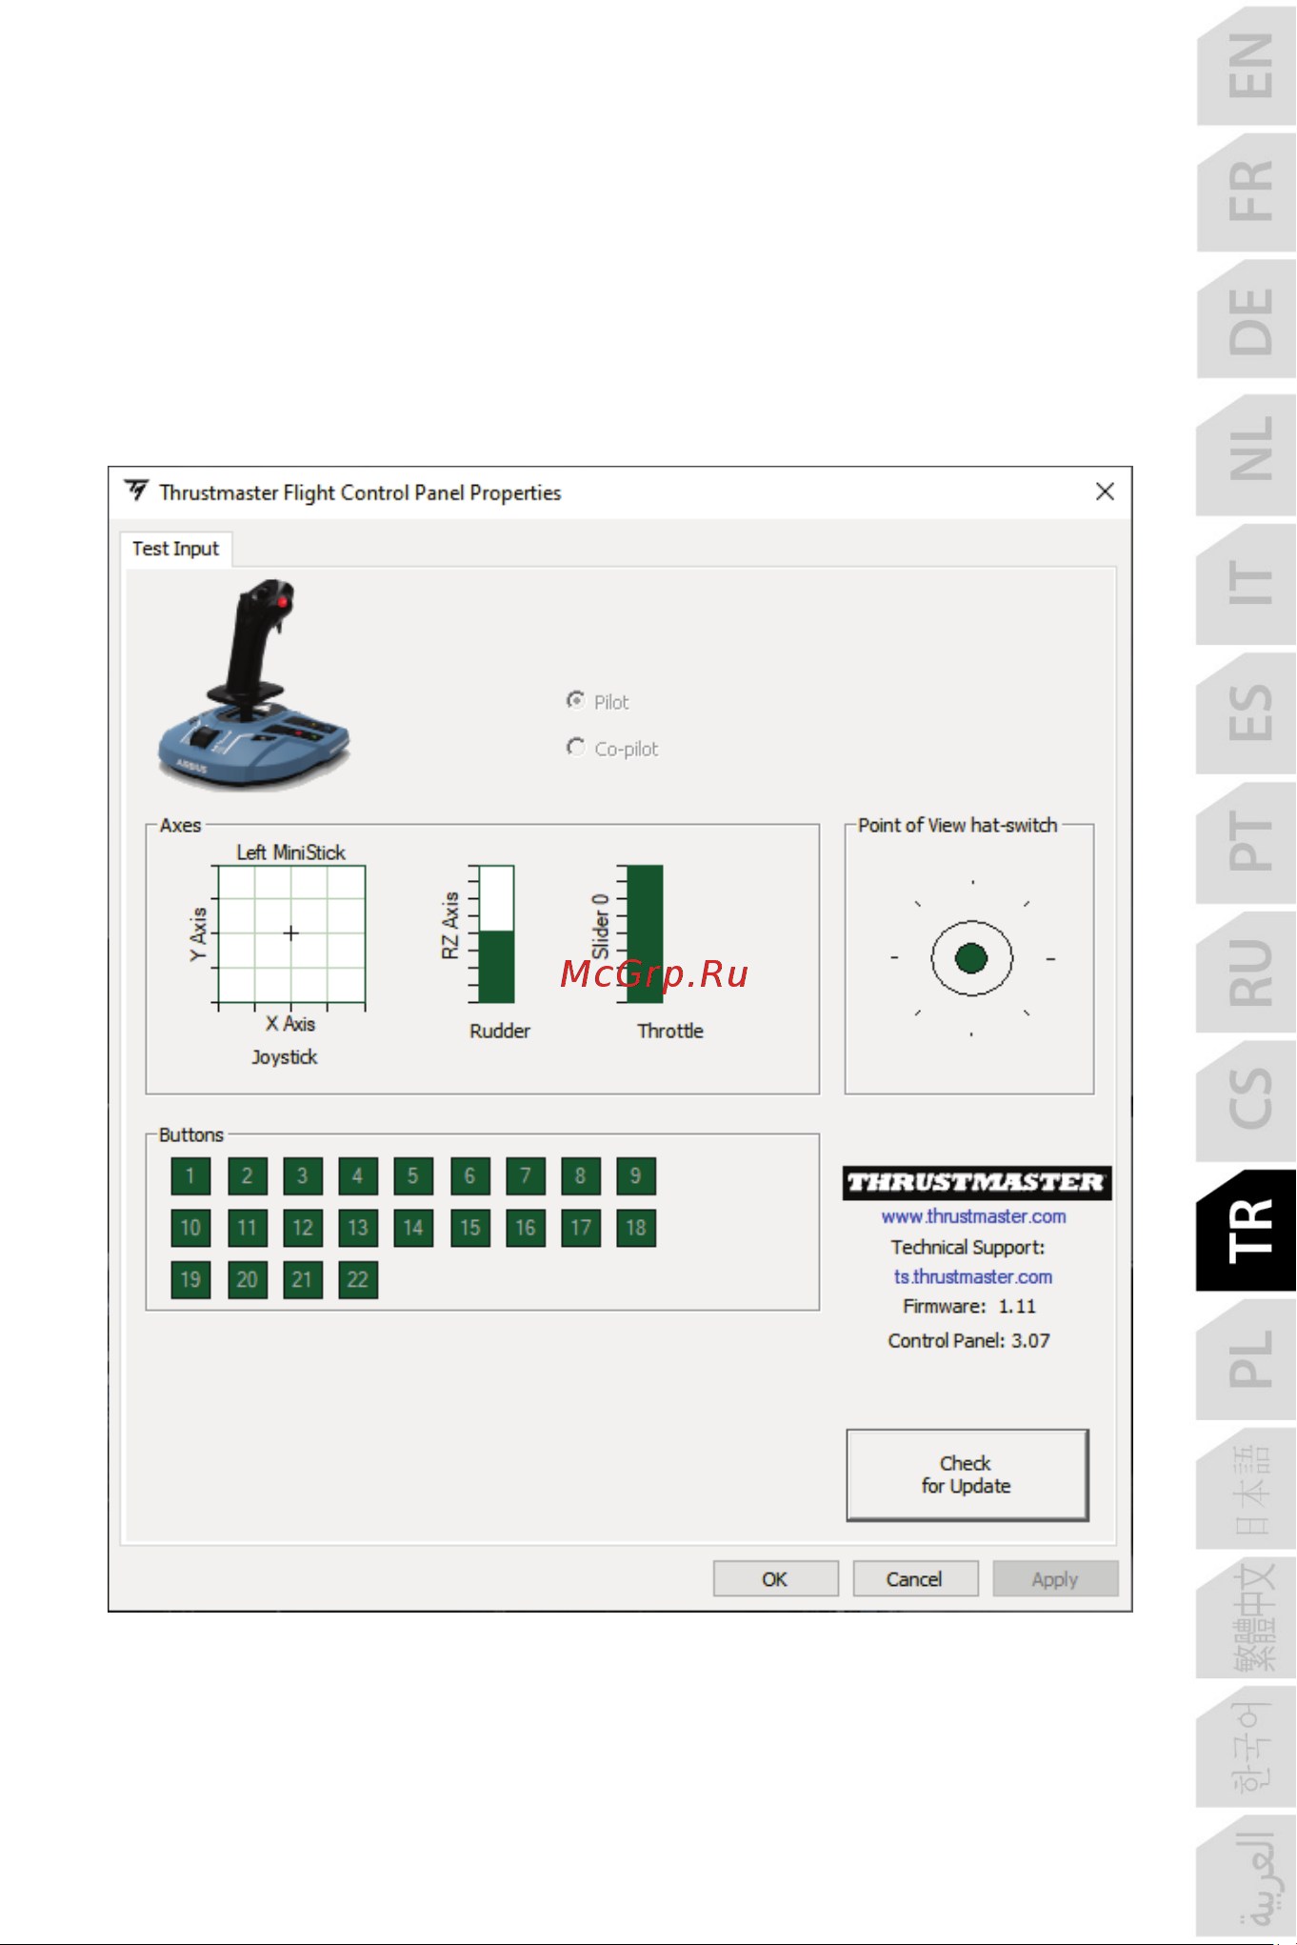The height and width of the screenshot is (1945, 1297).
Task: Click button indicator 19
Action: click(190, 1279)
